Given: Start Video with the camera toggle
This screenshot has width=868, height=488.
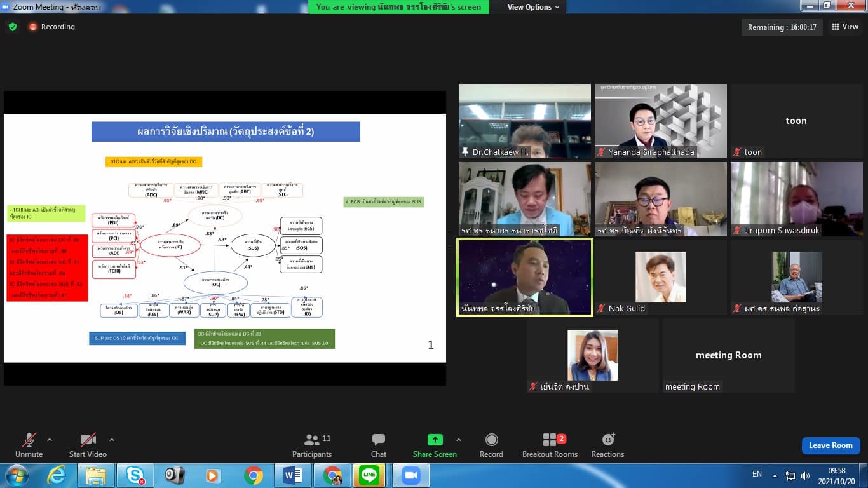Looking at the screenshot, I should tap(88, 445).
